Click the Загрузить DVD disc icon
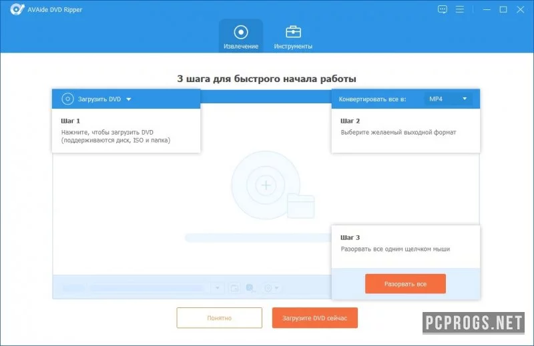534x346 pixels. pos(67,99)
